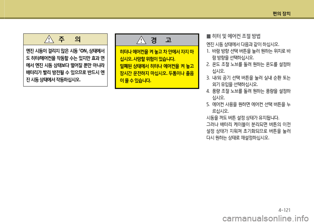Click the 주 의 header text
The image size is (314, 224).
pos(69,39)
